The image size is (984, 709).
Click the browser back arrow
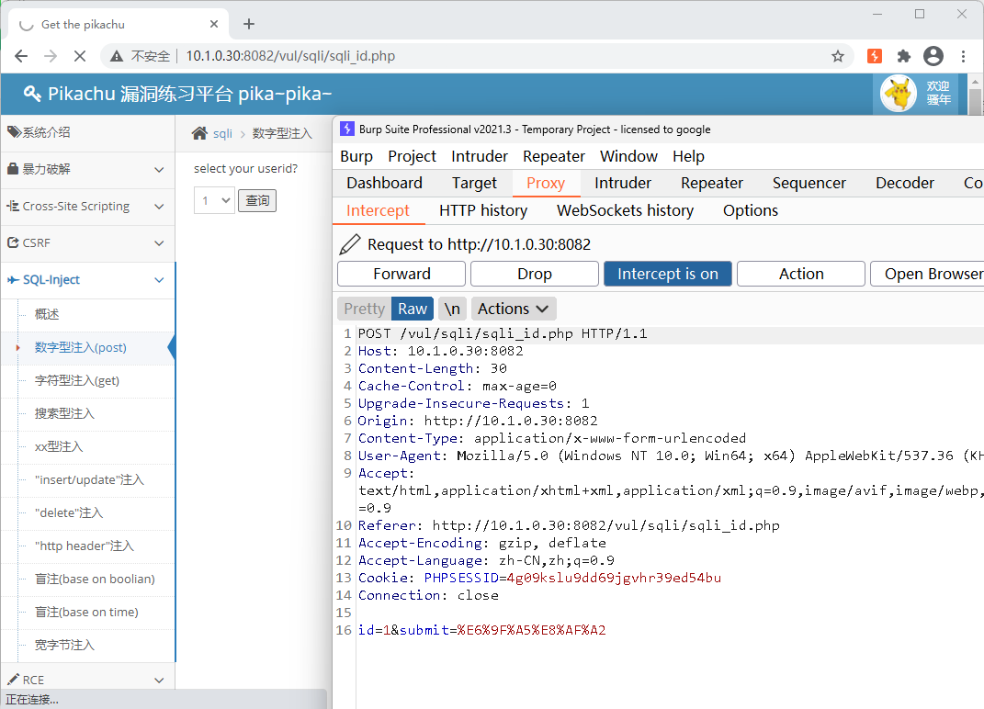point(21,56)
